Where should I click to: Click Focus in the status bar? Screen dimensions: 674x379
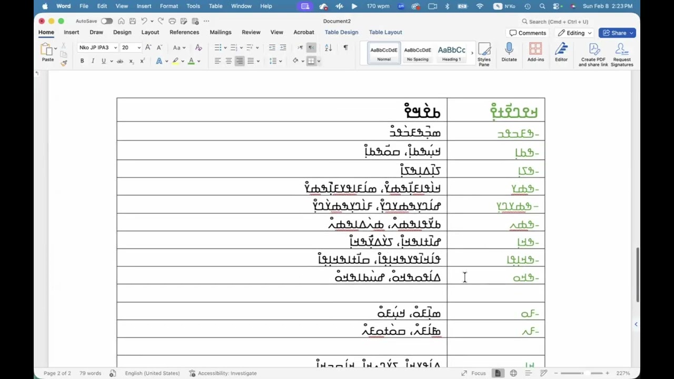[x=473, y=373]
